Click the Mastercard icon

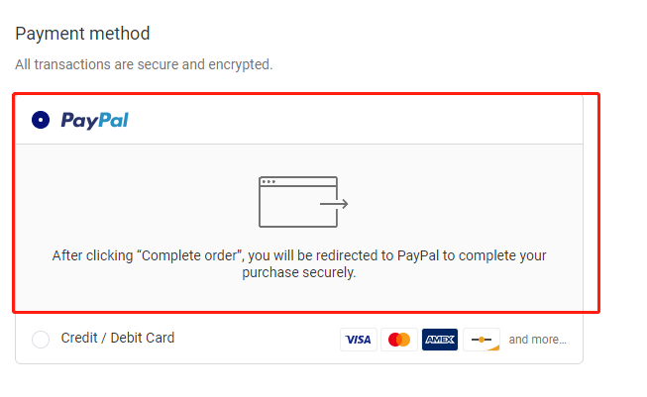399,340
